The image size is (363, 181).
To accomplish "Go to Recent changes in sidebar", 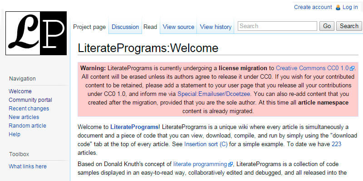I will [x=29, y=109].
